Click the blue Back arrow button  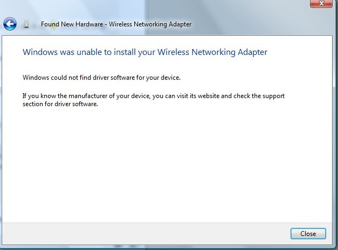(10, 24)
